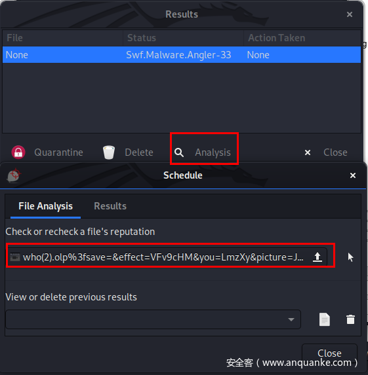This screenshot has height=375, width=368.
Task: Click the Analysis magnifier icon
Action: pyautogui.click(x=179, y=152)
